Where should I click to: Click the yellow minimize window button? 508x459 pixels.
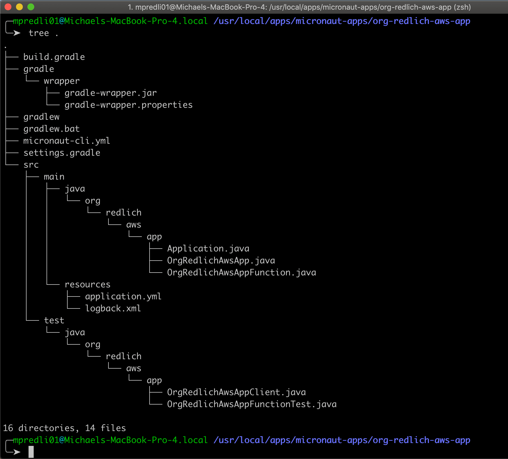click(19, 7)
